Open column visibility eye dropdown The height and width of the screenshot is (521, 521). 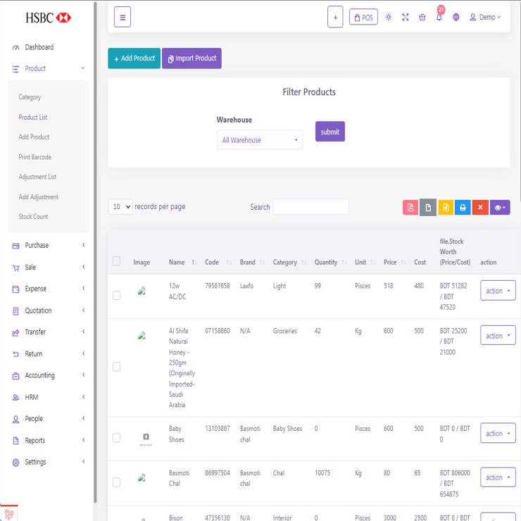pyautogui.click(x=500, y=208)
